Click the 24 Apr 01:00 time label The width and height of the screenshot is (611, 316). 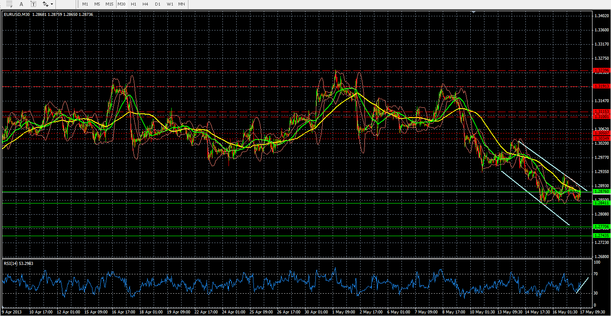click(233, 313)
